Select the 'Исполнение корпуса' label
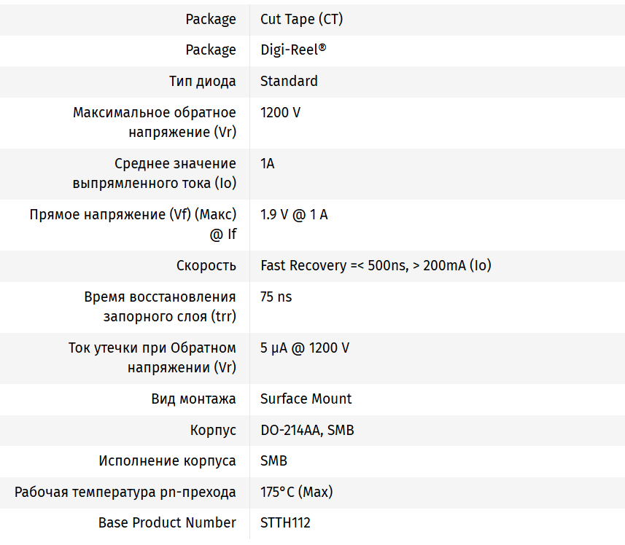625x545 pixels. click(167, 461)
